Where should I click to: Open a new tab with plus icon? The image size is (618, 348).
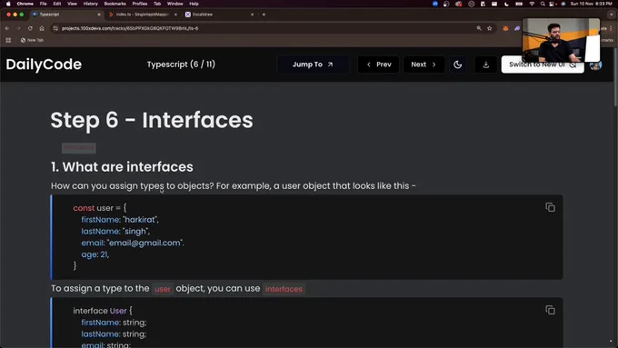(x=264, y=15)
